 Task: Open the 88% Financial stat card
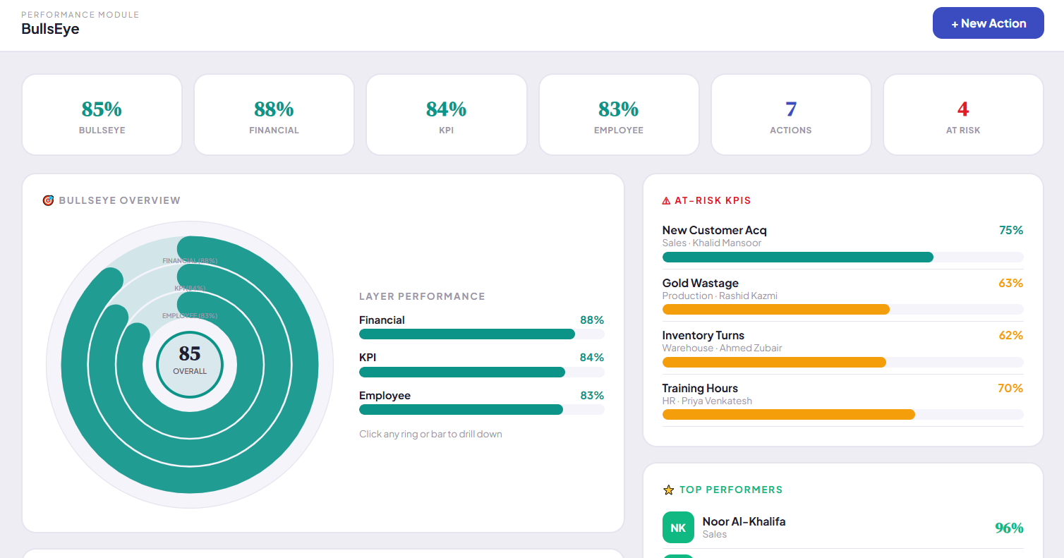pos(274,115)
